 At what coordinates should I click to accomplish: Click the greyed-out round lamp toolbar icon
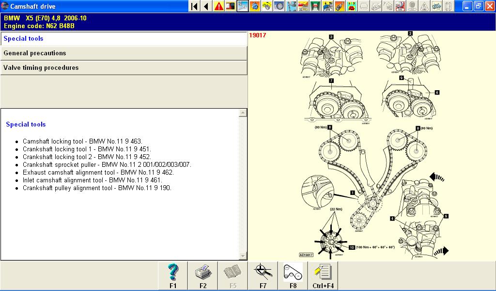[412, 6]
